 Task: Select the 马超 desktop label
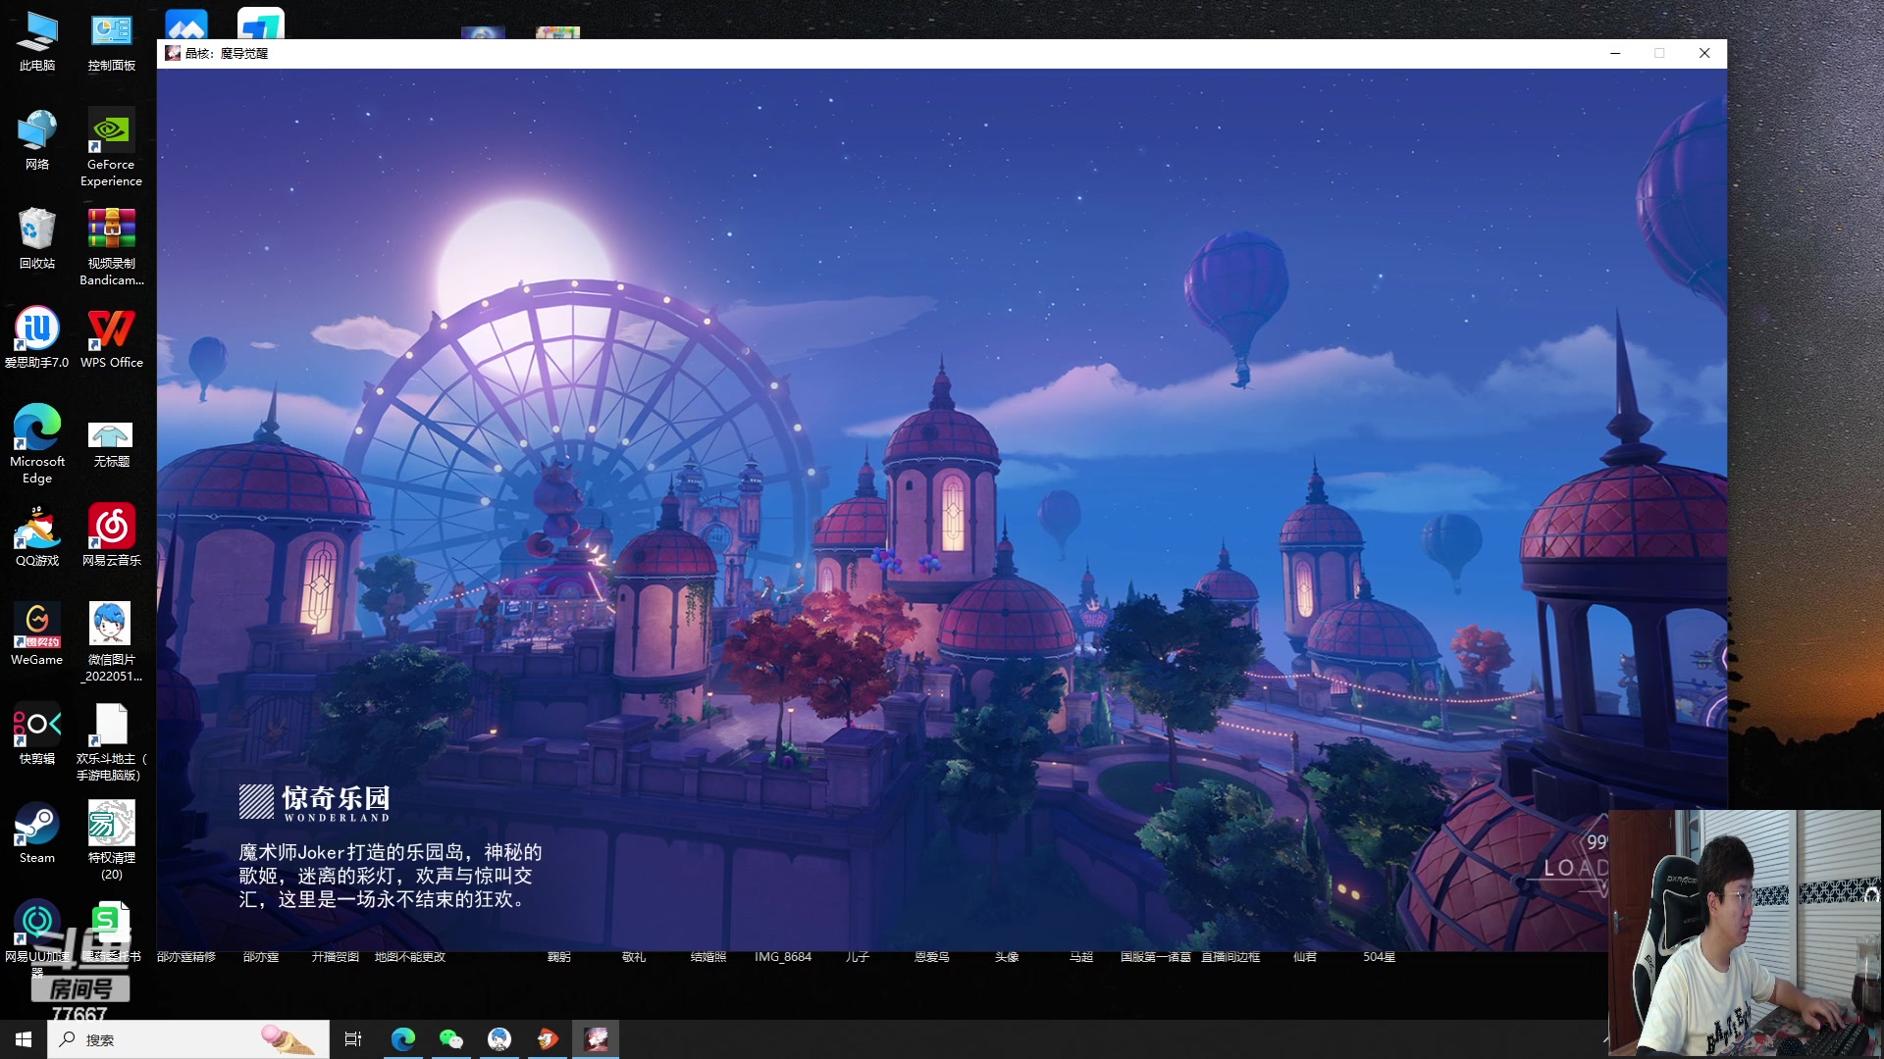click(1081, 957)
